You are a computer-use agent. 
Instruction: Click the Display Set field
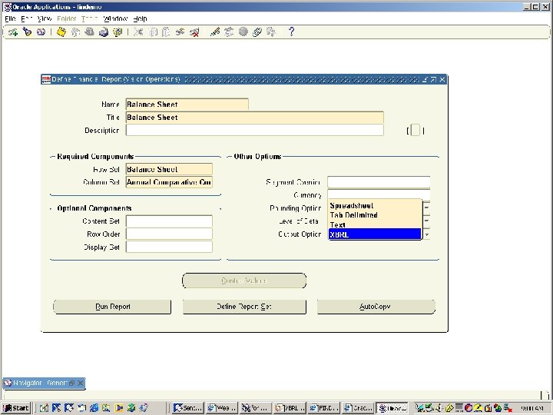pos(169,247)
